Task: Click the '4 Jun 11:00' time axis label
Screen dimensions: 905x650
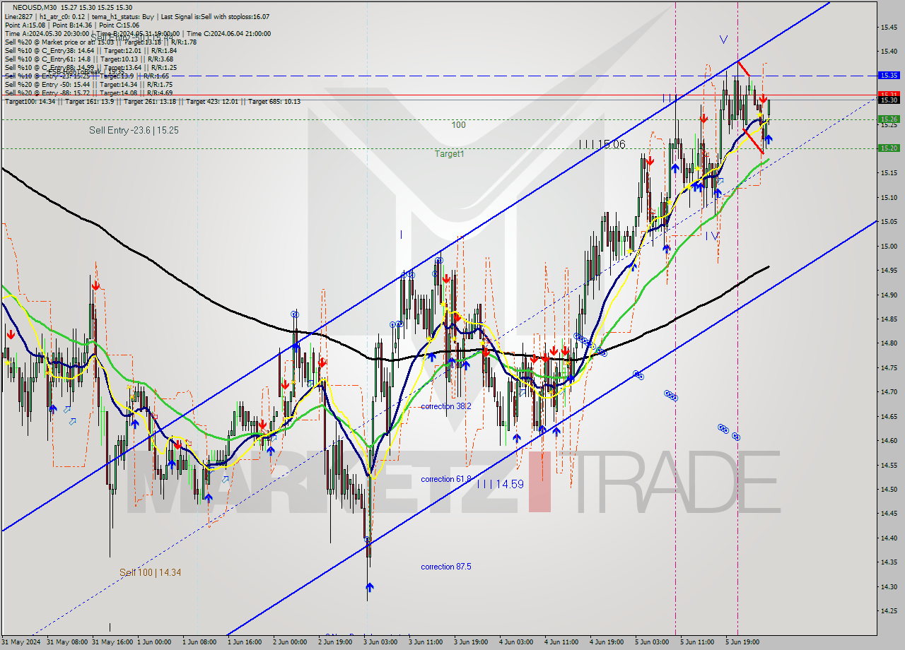Action: 561,642
